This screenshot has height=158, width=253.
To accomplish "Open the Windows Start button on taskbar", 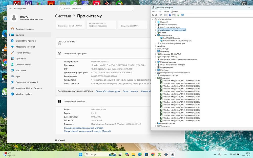I will 80,154.
